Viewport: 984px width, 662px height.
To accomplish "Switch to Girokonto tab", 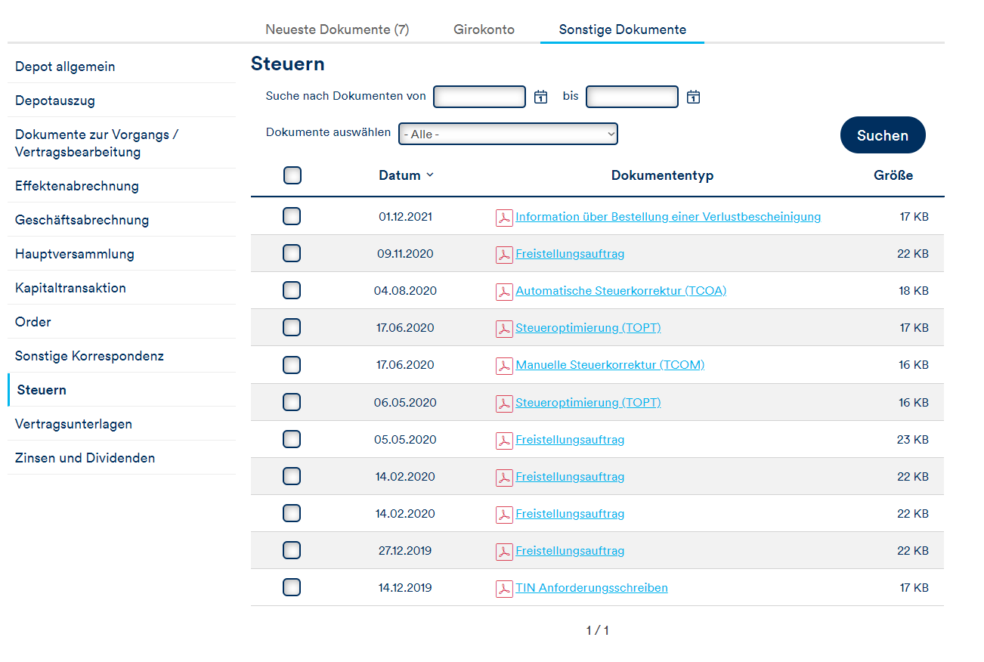I will (484, 29).
